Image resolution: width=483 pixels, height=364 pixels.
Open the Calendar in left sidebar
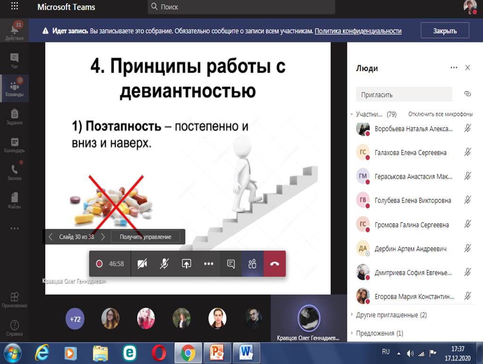pyautogui.click(x=14, y=145)
